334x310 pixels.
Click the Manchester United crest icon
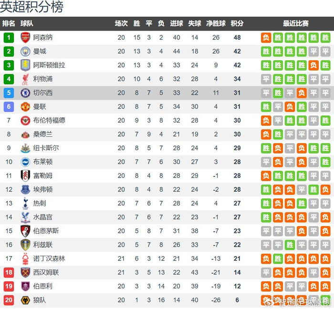(x=25, y=107)
